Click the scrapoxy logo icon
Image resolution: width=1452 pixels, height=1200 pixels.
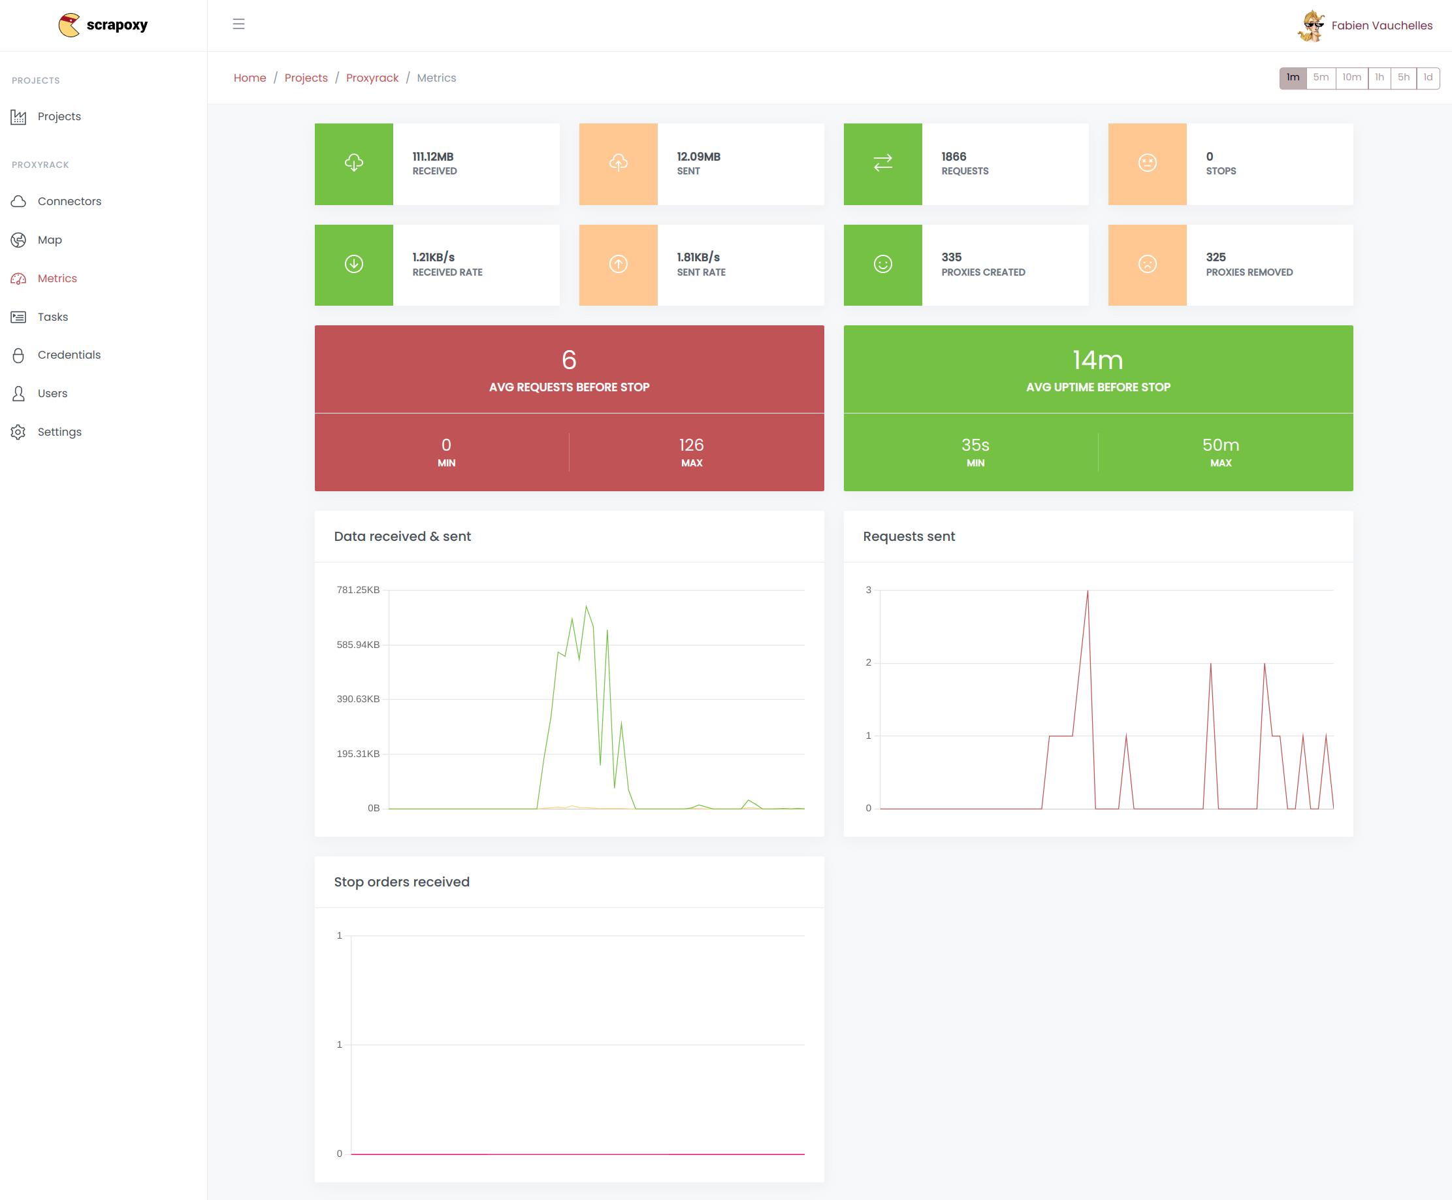click(x=69, y=24)
